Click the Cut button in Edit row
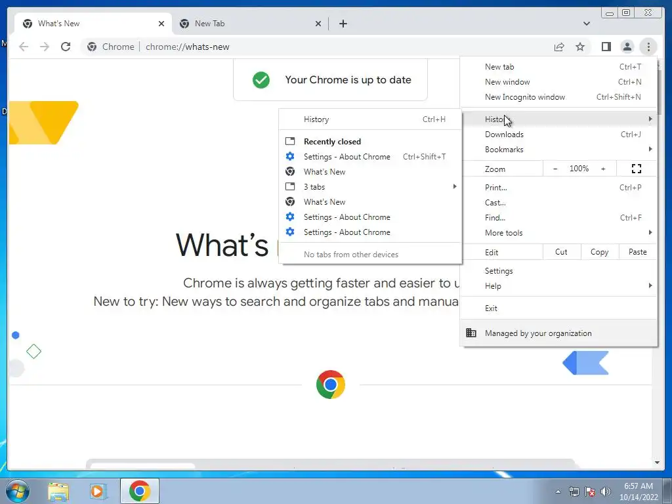The width and height of the screenshot is (672, 504). click(562, 252)
